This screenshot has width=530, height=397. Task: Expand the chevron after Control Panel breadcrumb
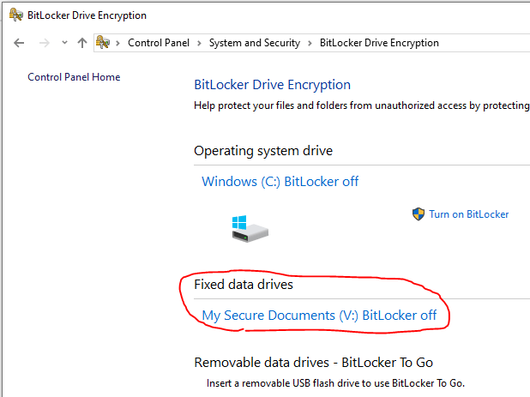[200, 43]
